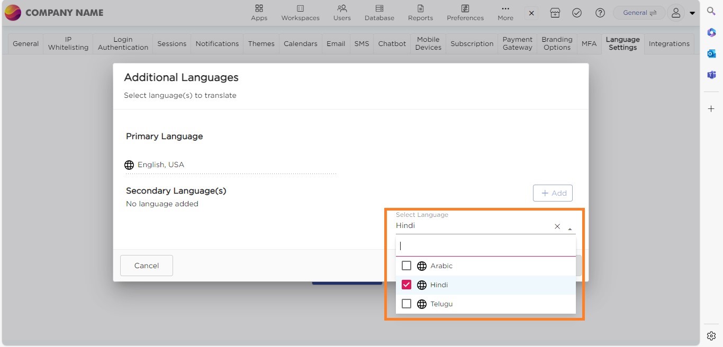
Task: Open Outlook in the sidebar
Action: [711, 54]
